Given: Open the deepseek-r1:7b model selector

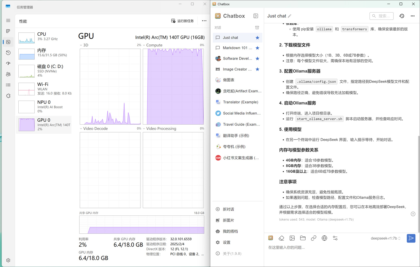Looking at the screenshot, I should click(385, 238).
